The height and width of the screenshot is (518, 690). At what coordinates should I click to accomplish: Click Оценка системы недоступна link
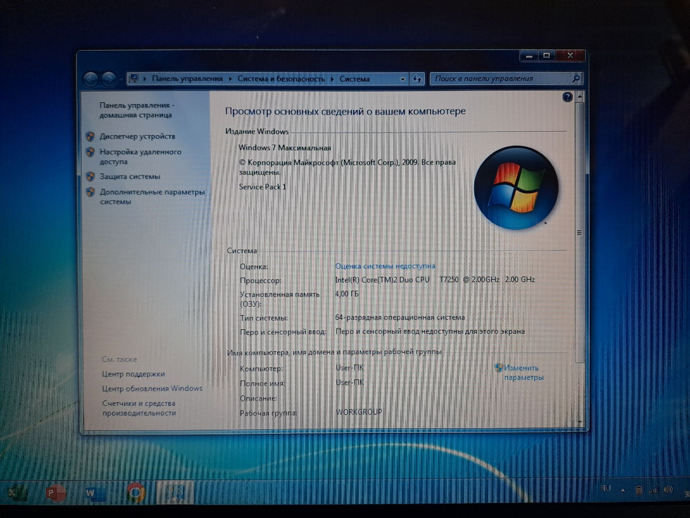pyautogui.click(x=385, y=266)
